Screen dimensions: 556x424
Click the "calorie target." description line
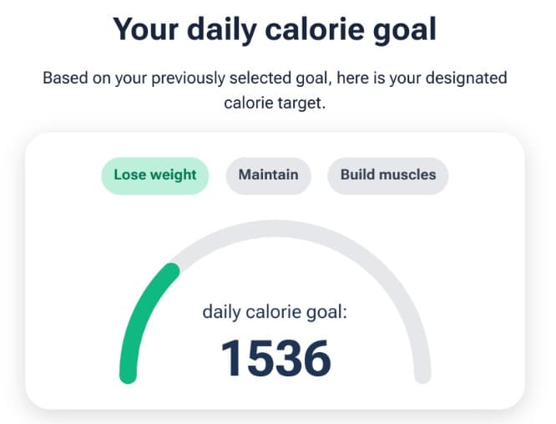tap(275, 103)
